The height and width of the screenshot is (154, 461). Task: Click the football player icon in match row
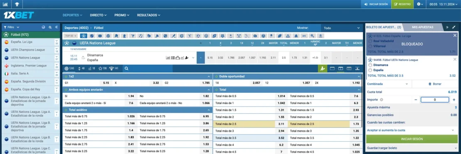pos(186,58)
